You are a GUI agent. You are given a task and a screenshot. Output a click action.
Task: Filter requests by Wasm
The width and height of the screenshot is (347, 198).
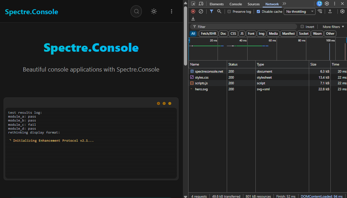point(317,34)
